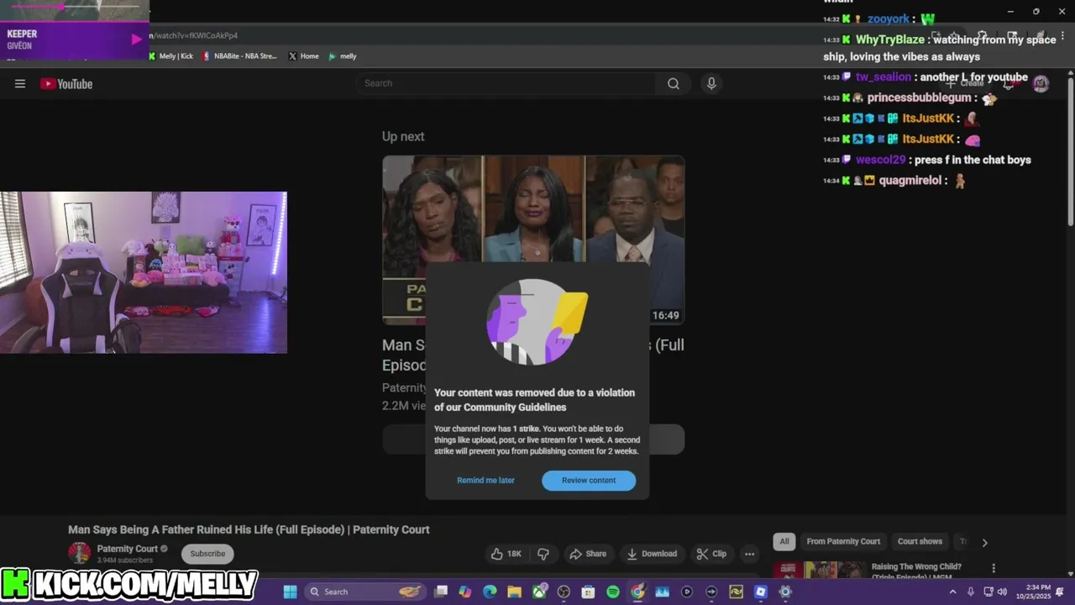This screenshot has width=1075, height=605.
Task: Open the network icon in system tray
Action: click(x=988, y=592)
